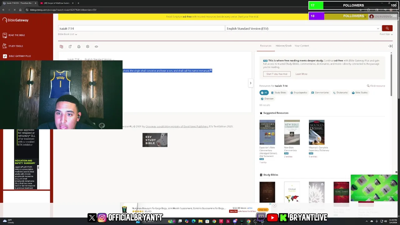Switch to the Your Content tab

pos(302,46)
